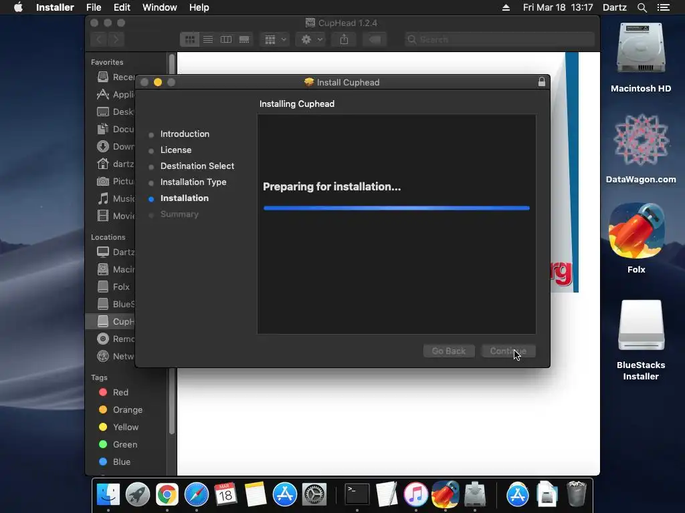Image resolution: width=685 pixels, height=513 pixels.
Task: Open Applications in the Finder sidebar
Action: click(x=115, y=94)
